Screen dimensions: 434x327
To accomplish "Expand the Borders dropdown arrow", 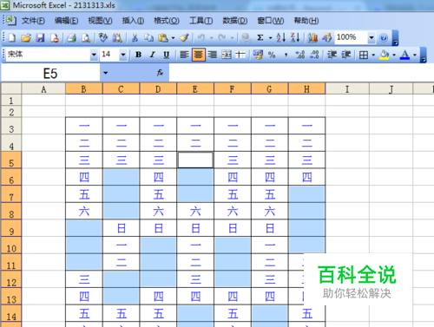I will (x=373, y=55).
